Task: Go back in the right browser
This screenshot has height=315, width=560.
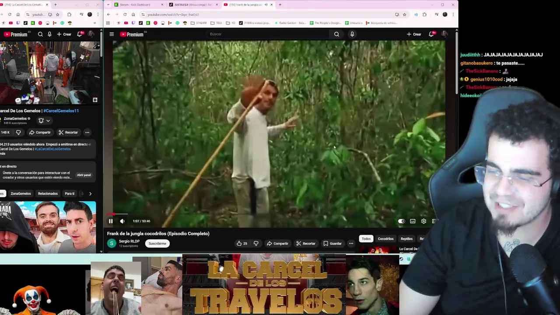Action: (108, 14)
